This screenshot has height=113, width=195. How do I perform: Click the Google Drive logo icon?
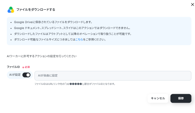[11, 10]
